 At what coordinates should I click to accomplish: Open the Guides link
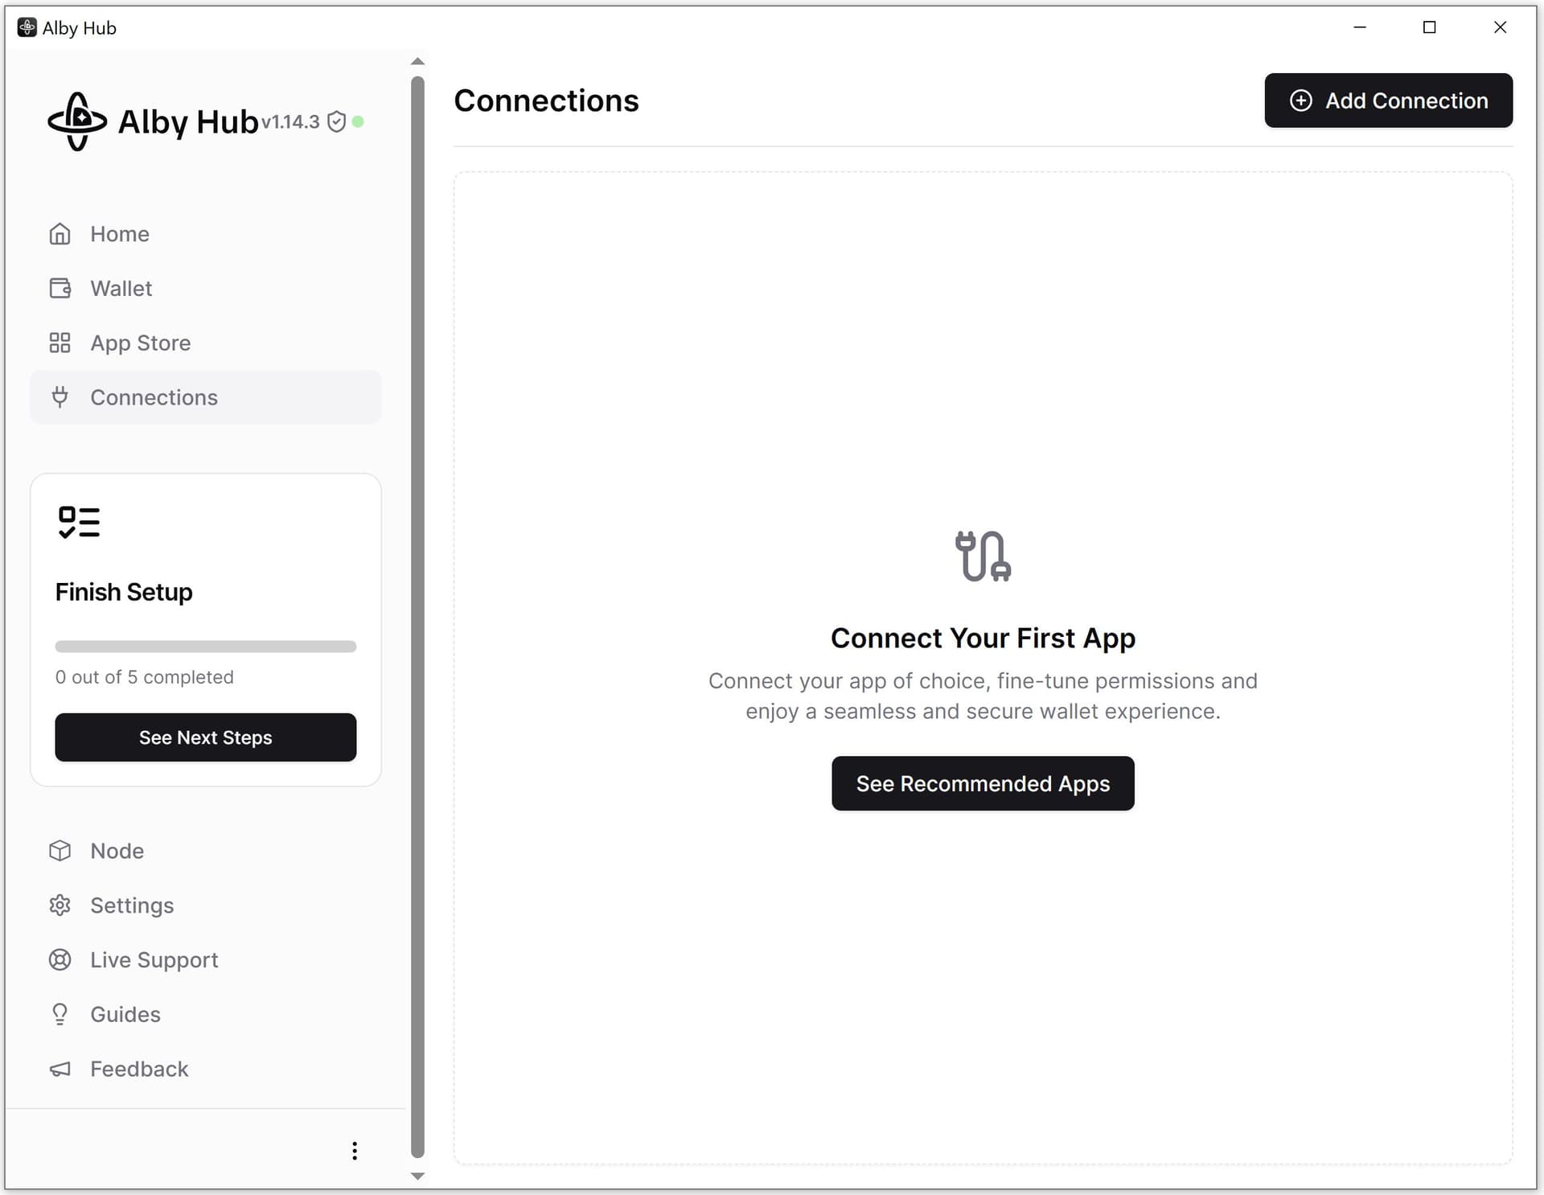click(206, 1014)
